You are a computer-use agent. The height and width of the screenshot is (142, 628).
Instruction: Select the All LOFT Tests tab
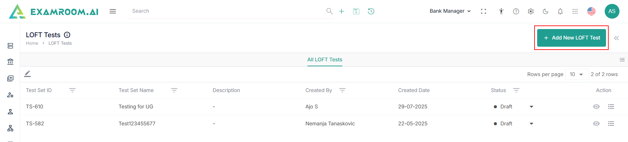[325, 60]
